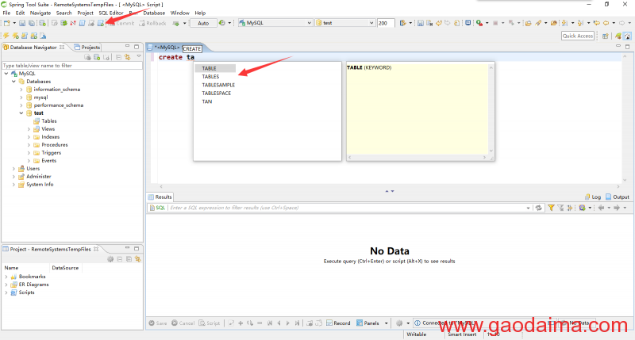Open the filter history dropdown arrow

(x=528, y=208)
